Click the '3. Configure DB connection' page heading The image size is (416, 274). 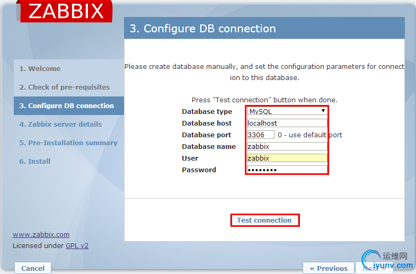tap(202, 29)
